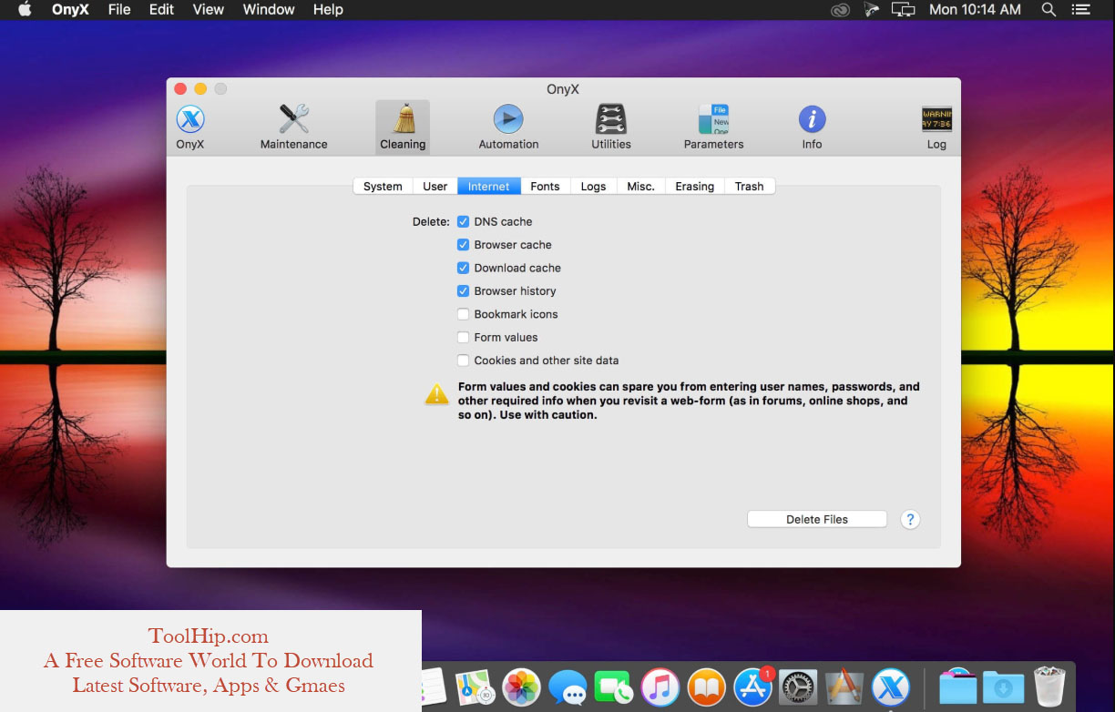Screen dimensions: 1115x712
Task: Uncheck the DNS cache option
Action: coord(464,221)
